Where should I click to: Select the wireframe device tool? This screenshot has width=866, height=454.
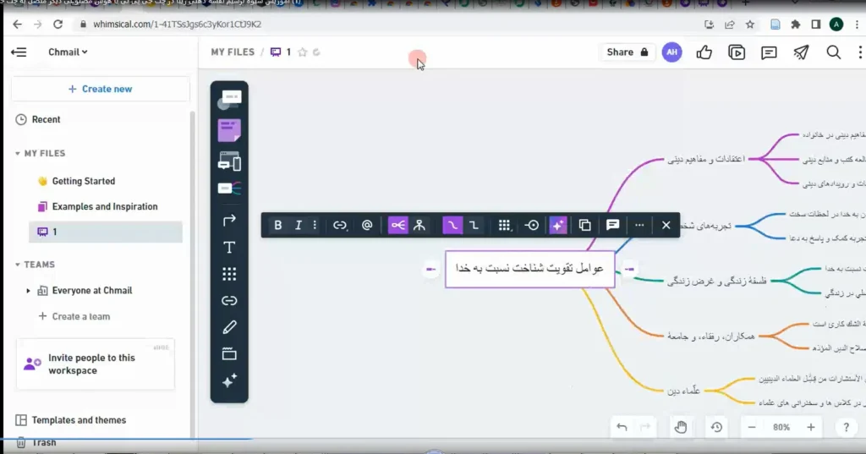229,161
